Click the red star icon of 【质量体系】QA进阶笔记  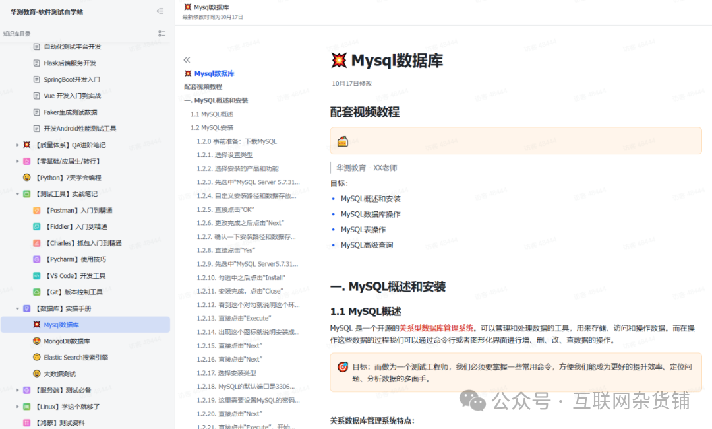[27, 145]
